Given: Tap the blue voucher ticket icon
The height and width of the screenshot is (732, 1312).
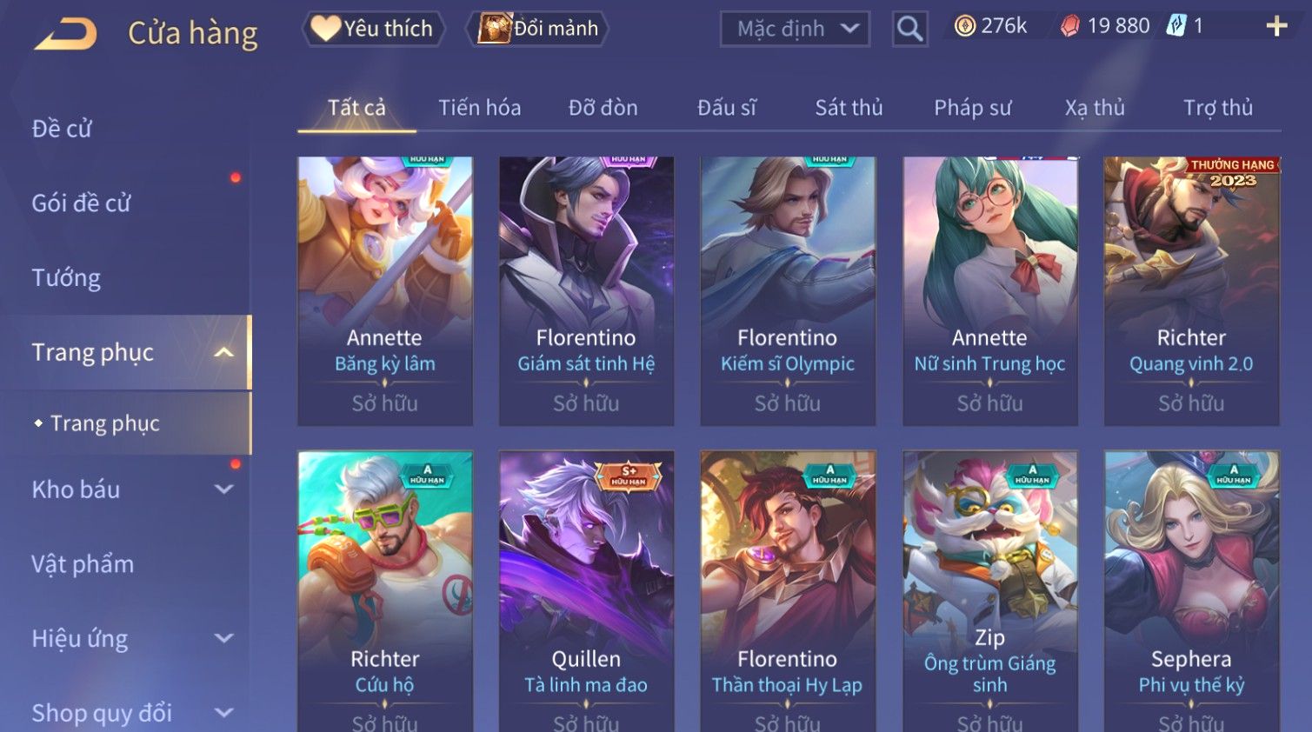Looking at the screenshot, I should 1175,26.
